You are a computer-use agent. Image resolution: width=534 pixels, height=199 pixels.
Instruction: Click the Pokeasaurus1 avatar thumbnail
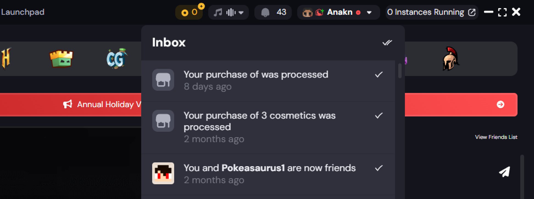click(x=163, y=173)
